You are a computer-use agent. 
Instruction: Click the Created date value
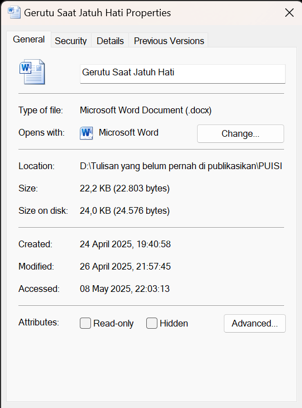tap(125, 244)
